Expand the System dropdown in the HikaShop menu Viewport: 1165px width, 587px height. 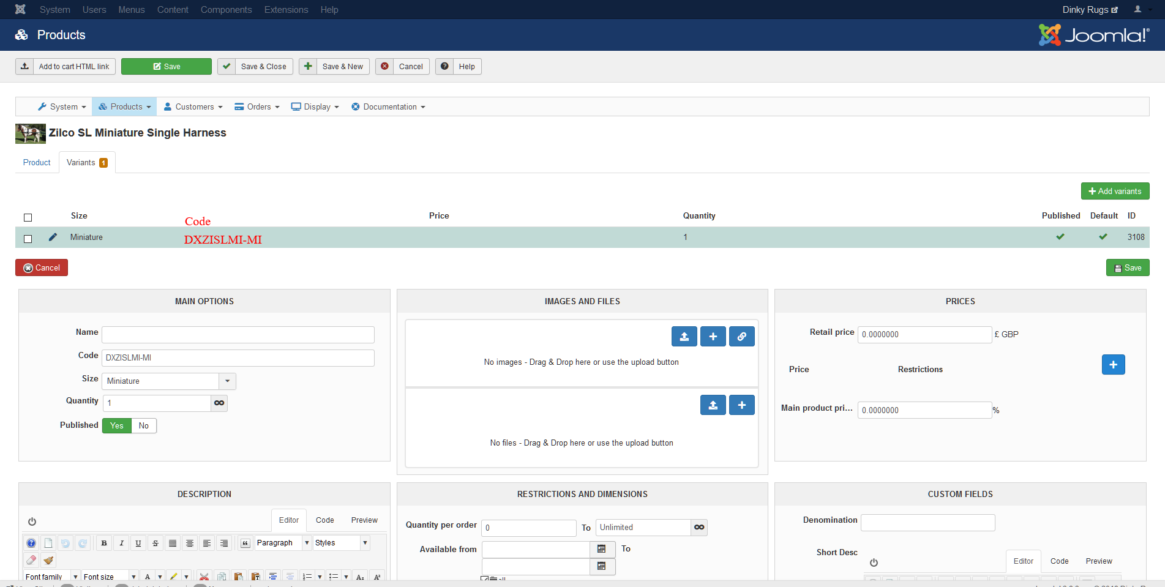pyautogui.click(x=62, y=107)
